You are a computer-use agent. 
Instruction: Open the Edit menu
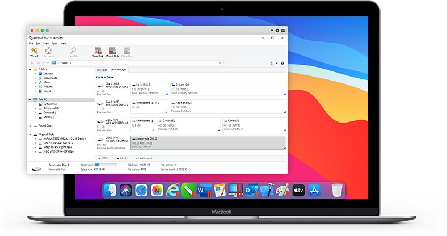tap(38, 44)
